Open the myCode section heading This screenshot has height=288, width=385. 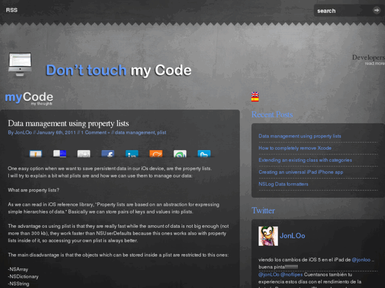(29, 97)
